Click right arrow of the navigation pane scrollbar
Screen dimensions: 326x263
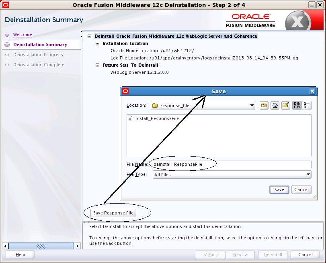point(78,246)
